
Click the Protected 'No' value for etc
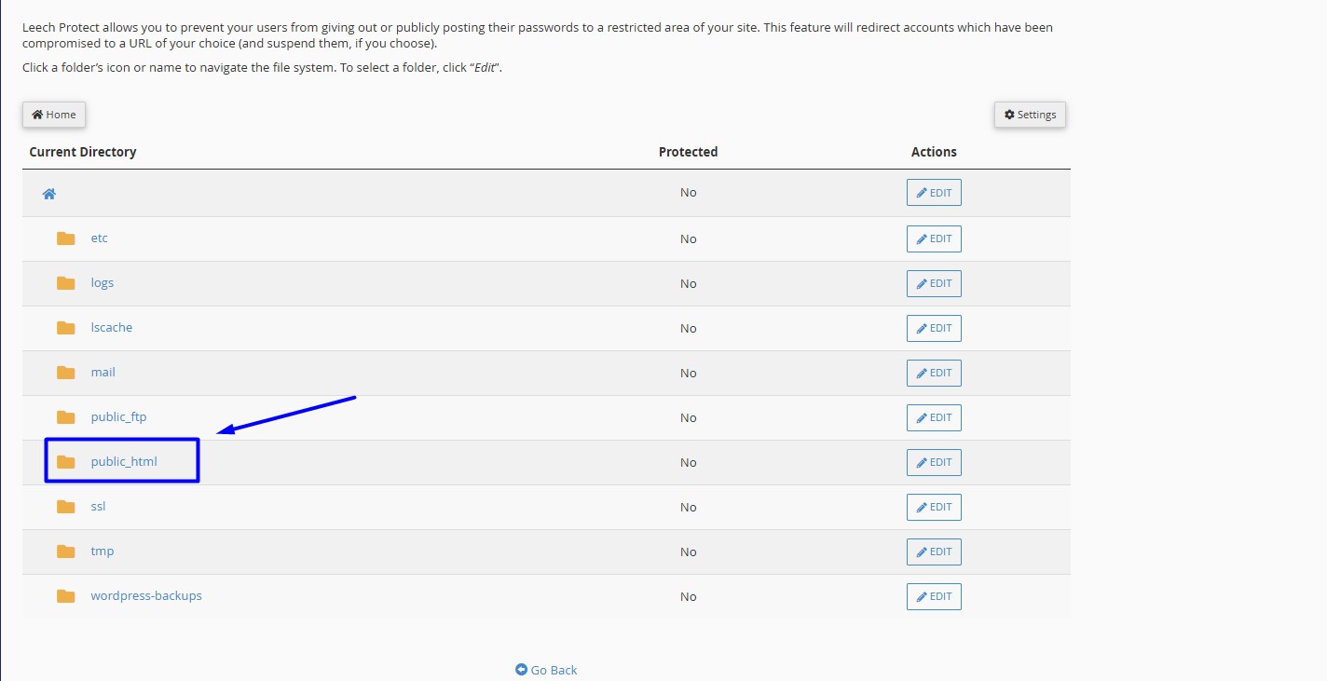click(688, 238)
